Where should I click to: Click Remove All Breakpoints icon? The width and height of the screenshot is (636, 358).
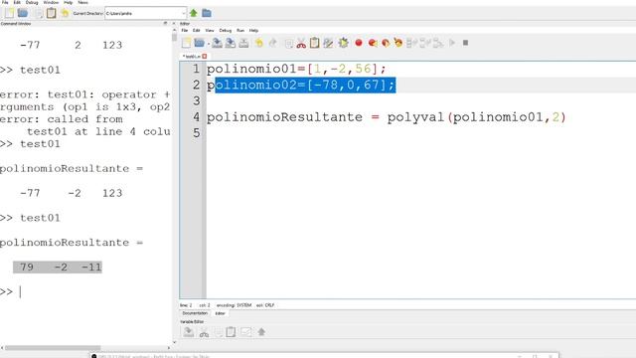(398, 43)
